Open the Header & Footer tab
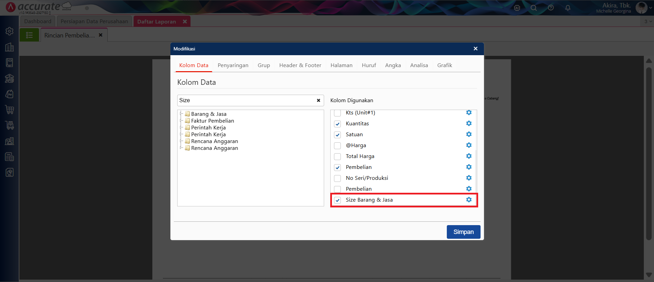654x282 pixels. 300,65
